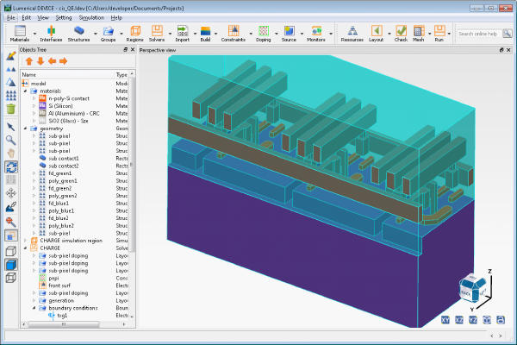Move object up with orange arrow
The height and width of the screenshot is (345, 517).
[x=29, y=61]
